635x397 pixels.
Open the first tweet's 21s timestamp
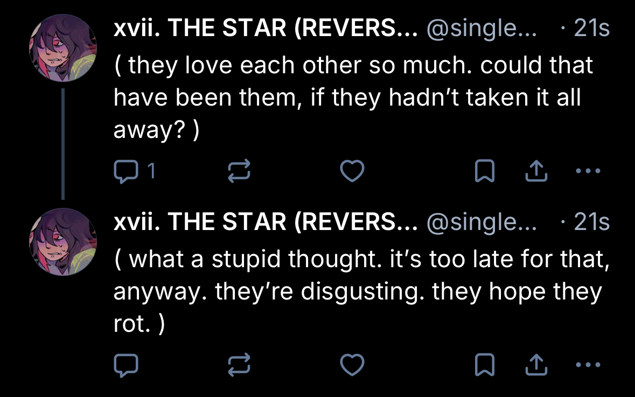click(591, 29)
